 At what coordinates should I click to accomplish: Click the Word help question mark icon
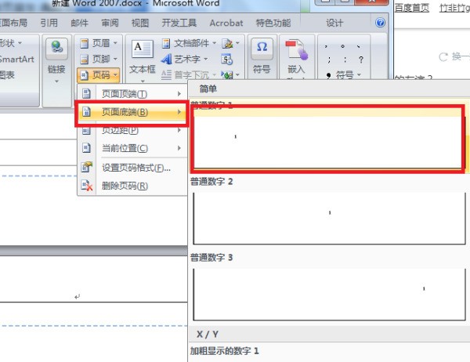(x=381, y=23)
